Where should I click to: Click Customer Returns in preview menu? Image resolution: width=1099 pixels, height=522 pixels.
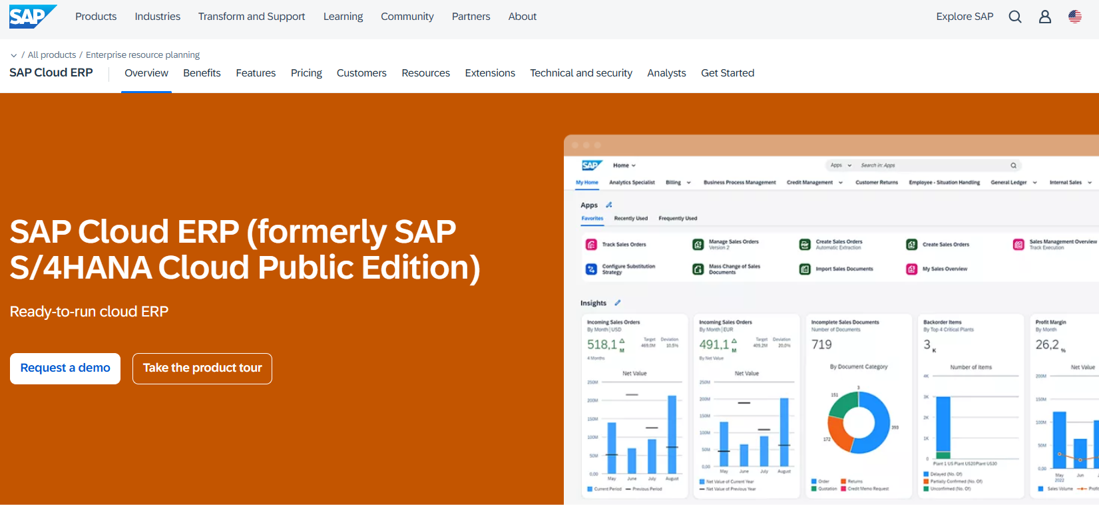(877, 182)
